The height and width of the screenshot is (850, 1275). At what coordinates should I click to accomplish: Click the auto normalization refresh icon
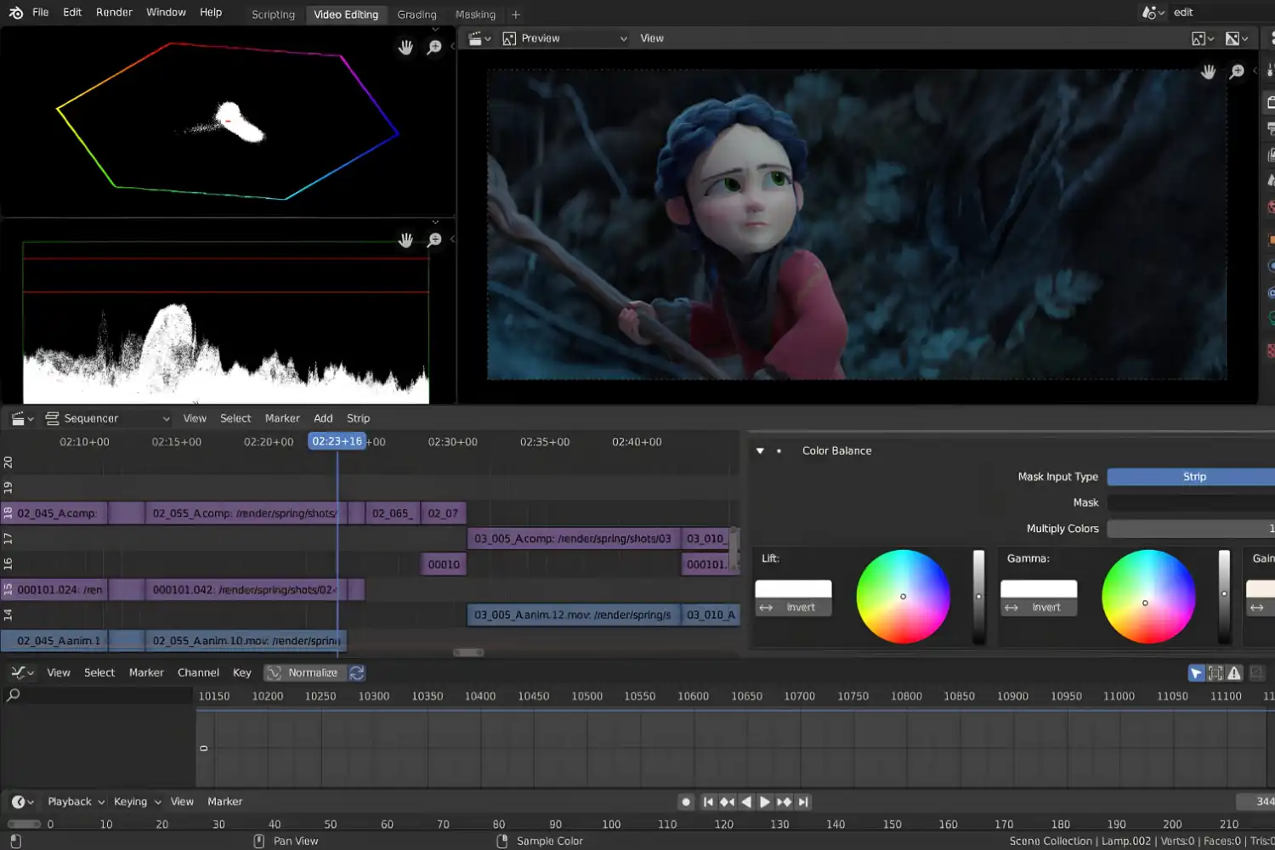point(357,672)
